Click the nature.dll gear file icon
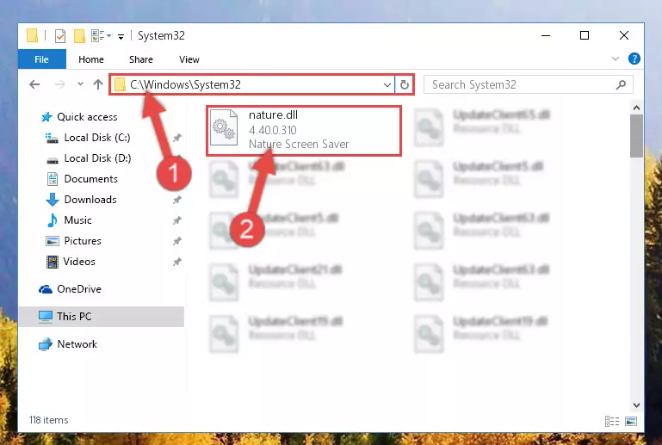 coord(224,127)
